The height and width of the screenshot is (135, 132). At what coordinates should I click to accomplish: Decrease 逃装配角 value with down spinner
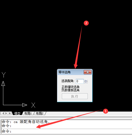click(86, 82)
